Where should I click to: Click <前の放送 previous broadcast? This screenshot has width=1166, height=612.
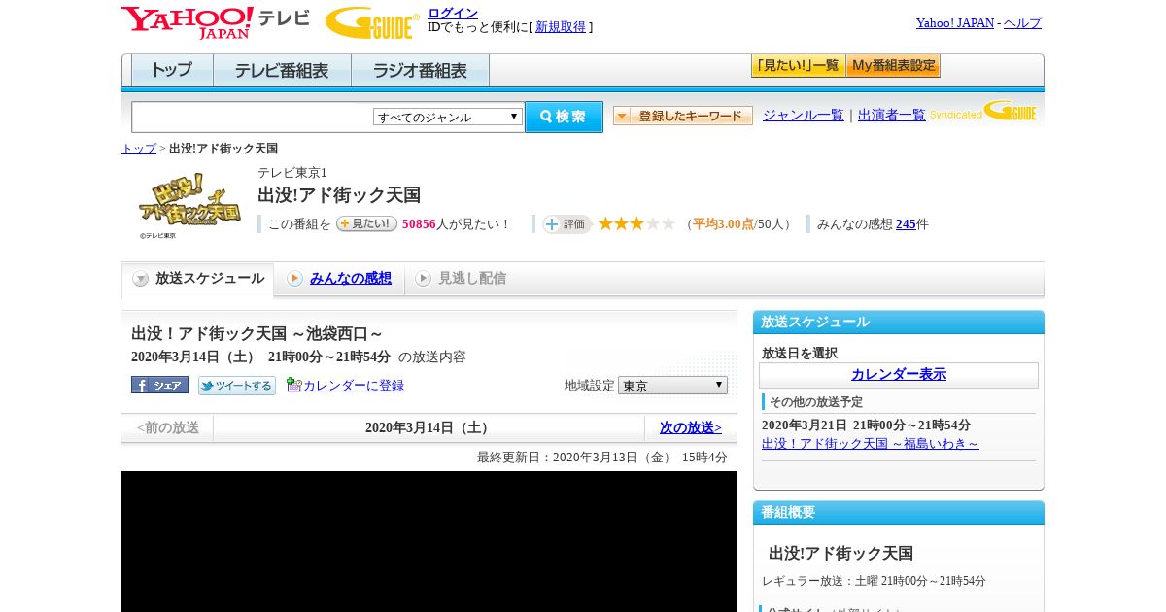pos(167,427)
